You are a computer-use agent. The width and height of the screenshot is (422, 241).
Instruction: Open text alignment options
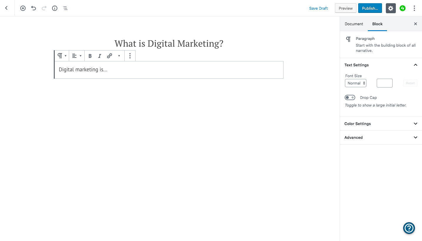coord(77,56)
